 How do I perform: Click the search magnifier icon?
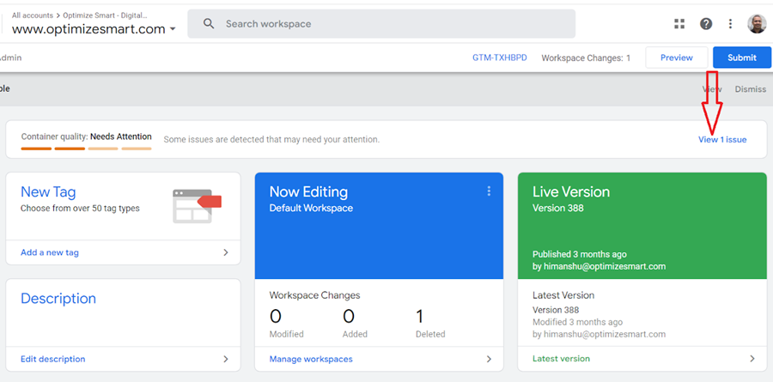tap(209, 24)
